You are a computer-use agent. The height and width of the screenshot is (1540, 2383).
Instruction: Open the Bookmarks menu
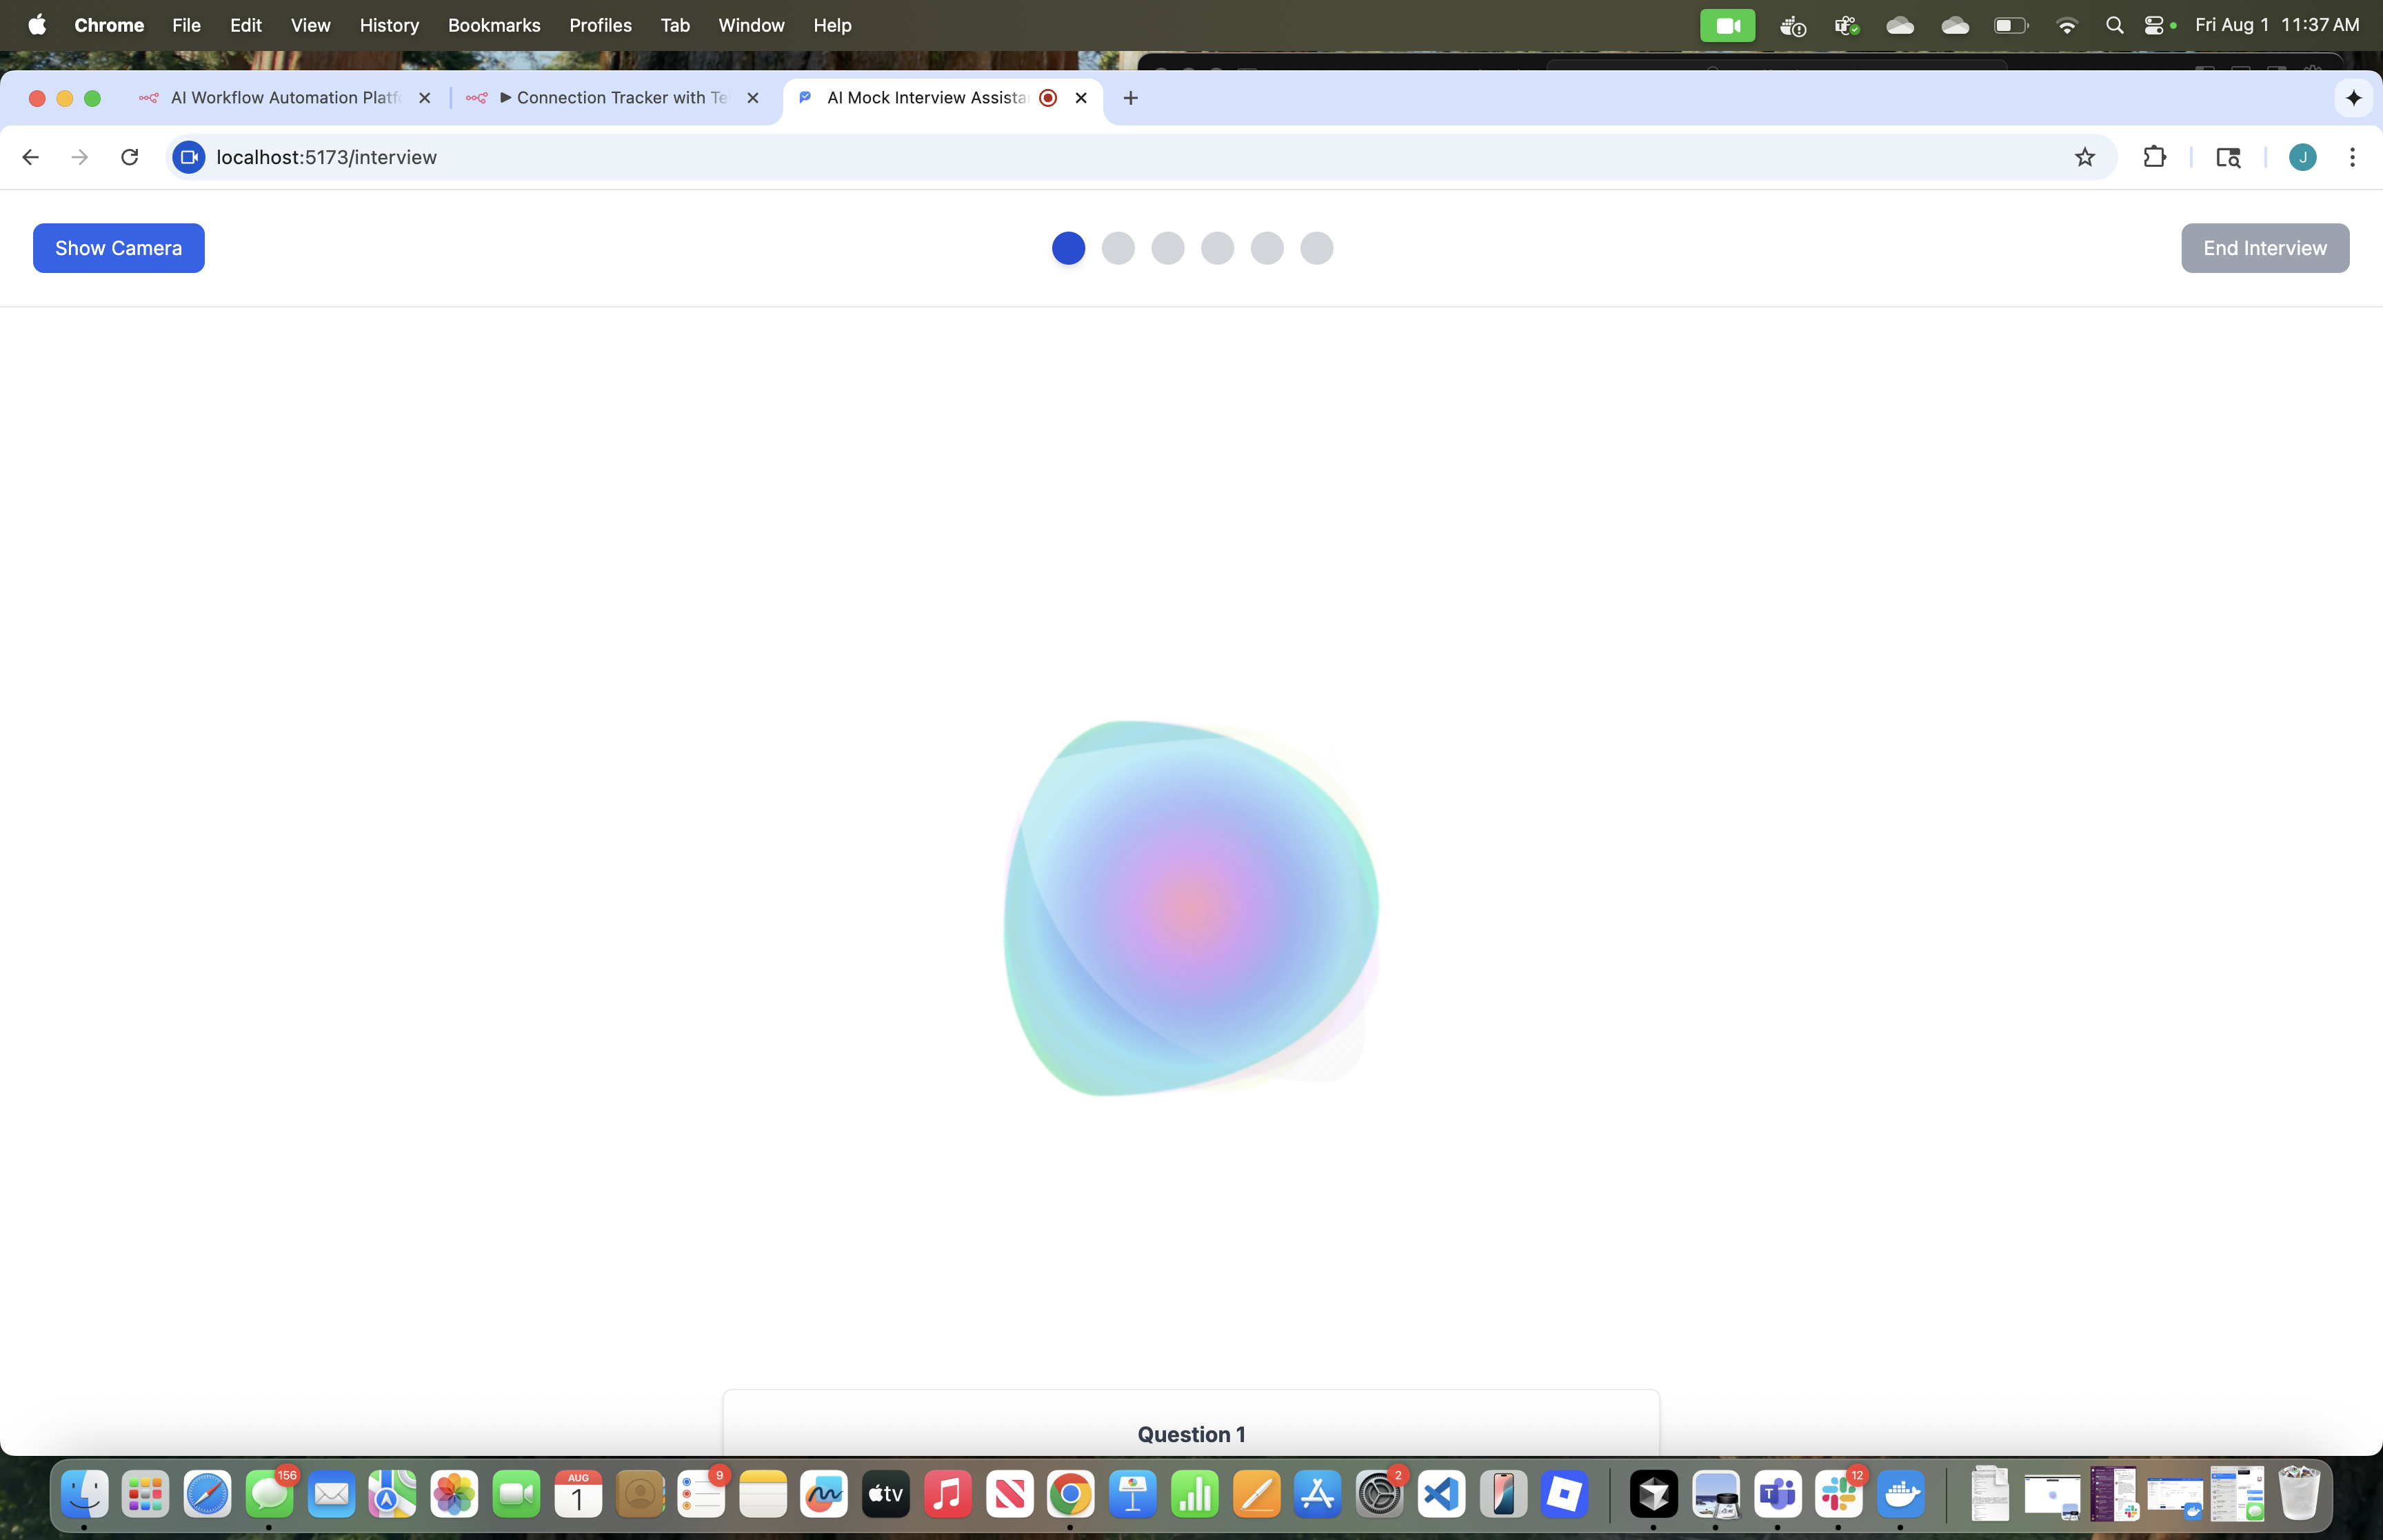[x=494, y=25]
